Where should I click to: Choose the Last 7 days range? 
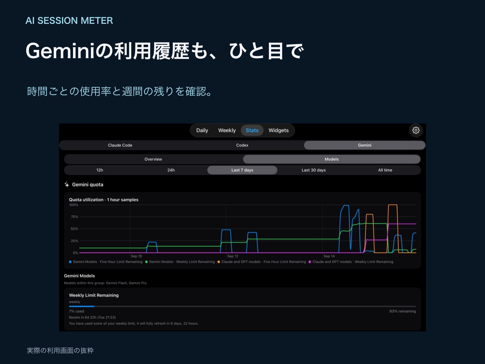coord(242,170)
